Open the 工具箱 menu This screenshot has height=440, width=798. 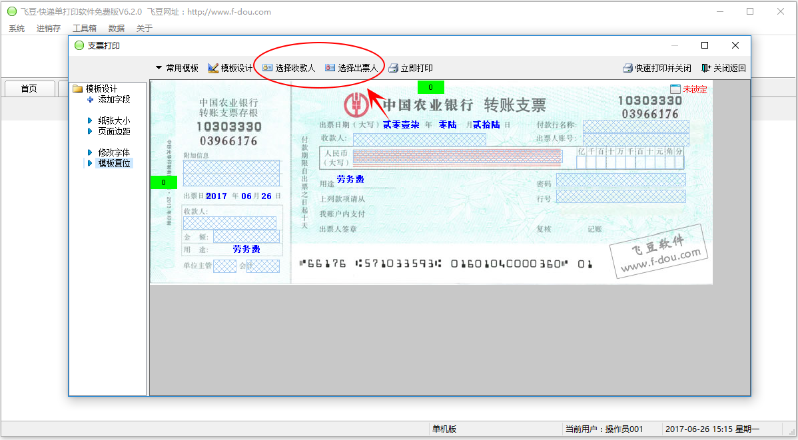coord(85,29)
